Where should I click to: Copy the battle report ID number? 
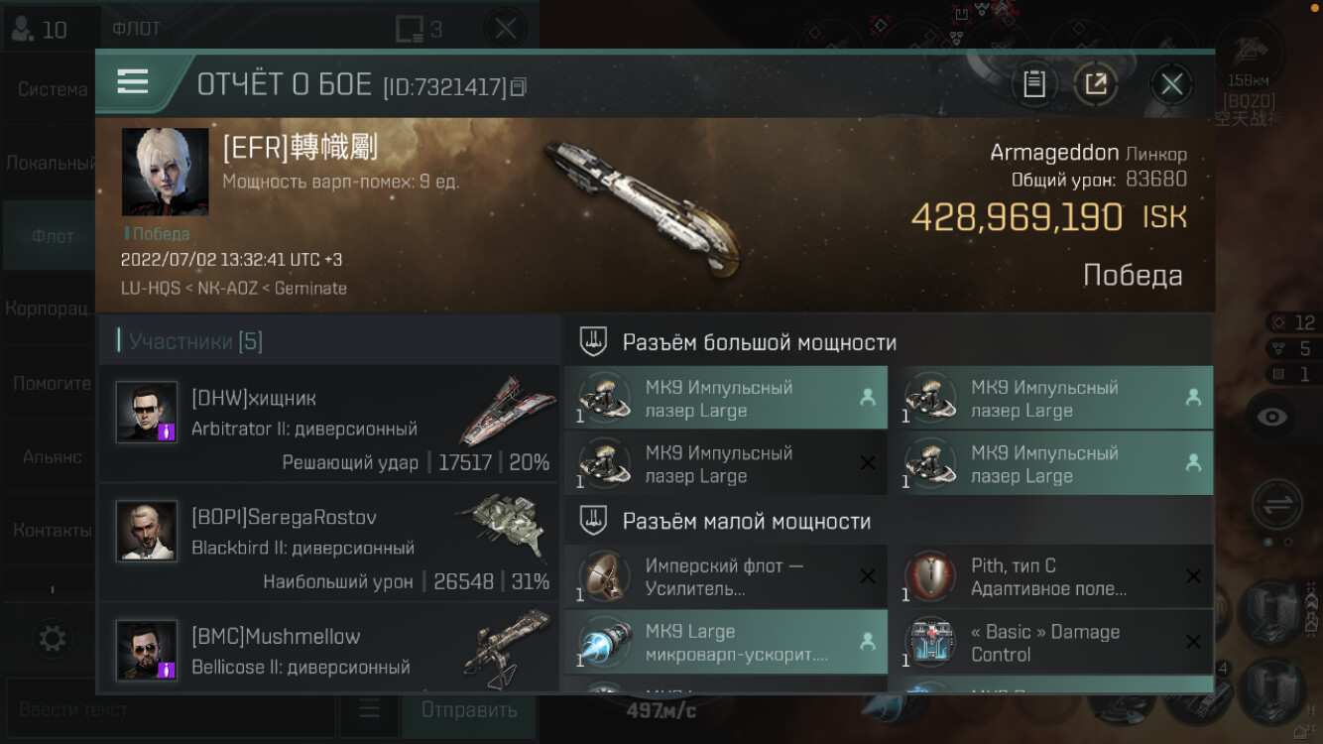click(x=518, y=87)
